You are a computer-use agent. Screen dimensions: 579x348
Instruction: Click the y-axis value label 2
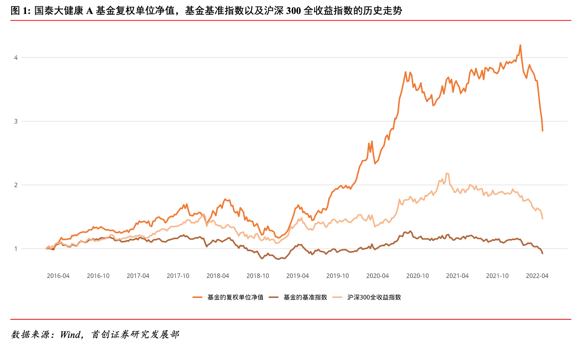click(x=16, y=185)
